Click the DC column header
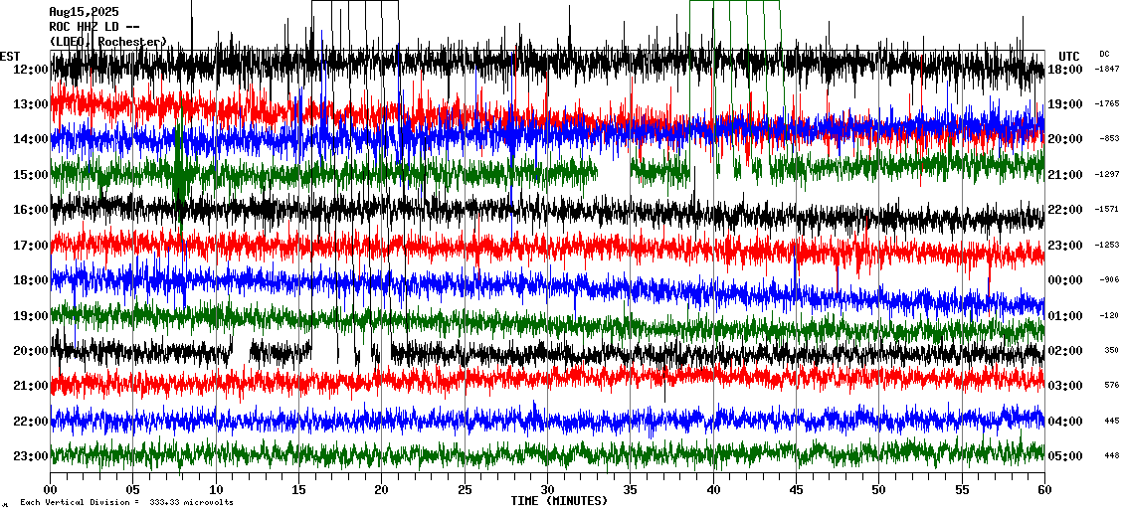Viewport: 1124px width, 516px height. [x=1104, y=54]
